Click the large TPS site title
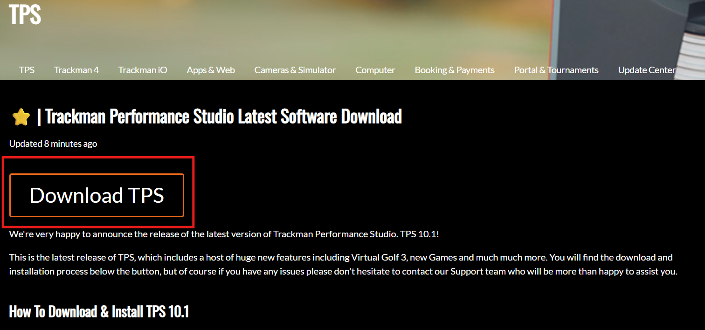This screenshot has height=330, width=705. pos(25,14)
